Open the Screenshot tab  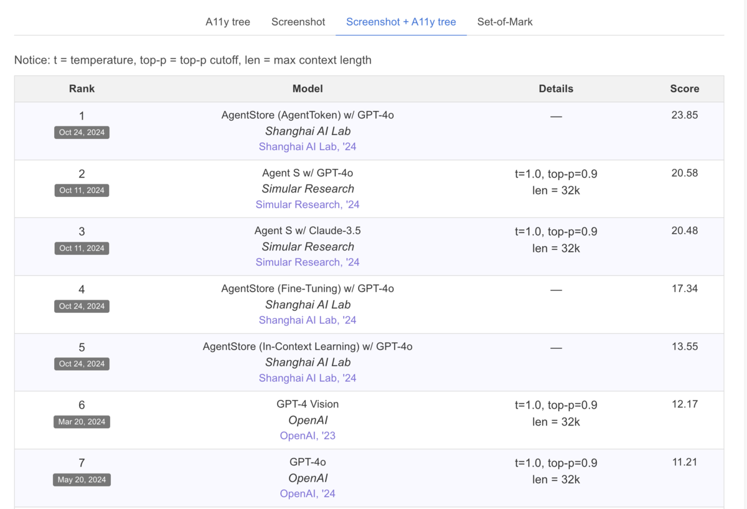click(298, 22)
